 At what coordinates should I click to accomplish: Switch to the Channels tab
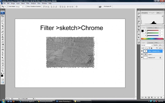(x=150, y=43)
